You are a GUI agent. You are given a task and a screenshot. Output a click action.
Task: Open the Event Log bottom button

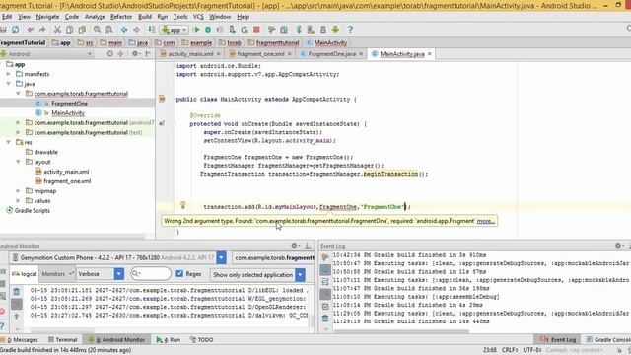point(558,339)
